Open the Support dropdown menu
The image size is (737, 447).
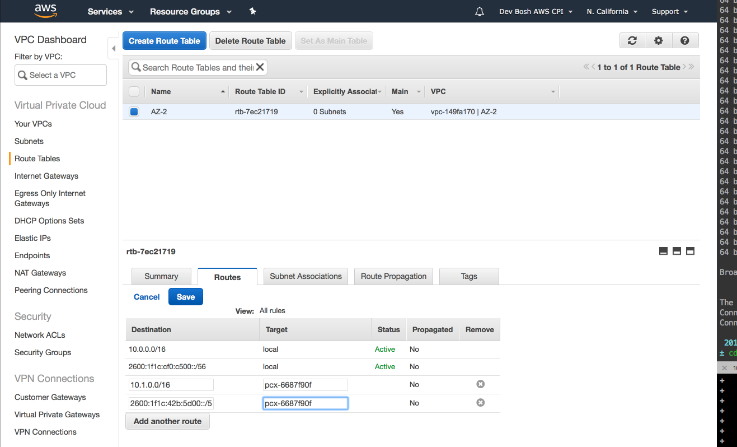(669, 12)
